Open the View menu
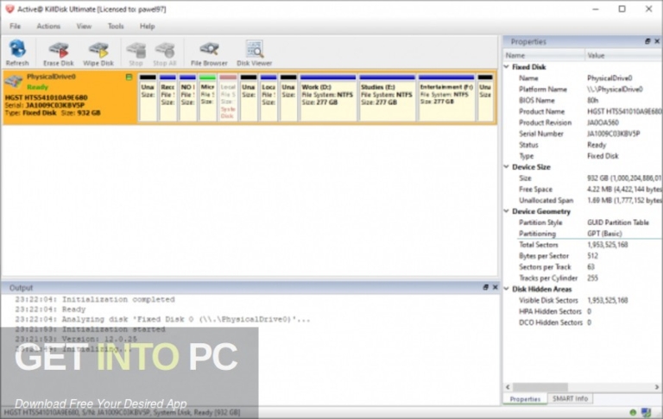The height and width of the screenshot is (419, 663). click(84, 26)
